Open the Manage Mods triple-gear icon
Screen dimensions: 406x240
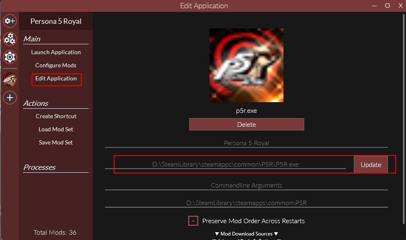[x=10, y=39]
